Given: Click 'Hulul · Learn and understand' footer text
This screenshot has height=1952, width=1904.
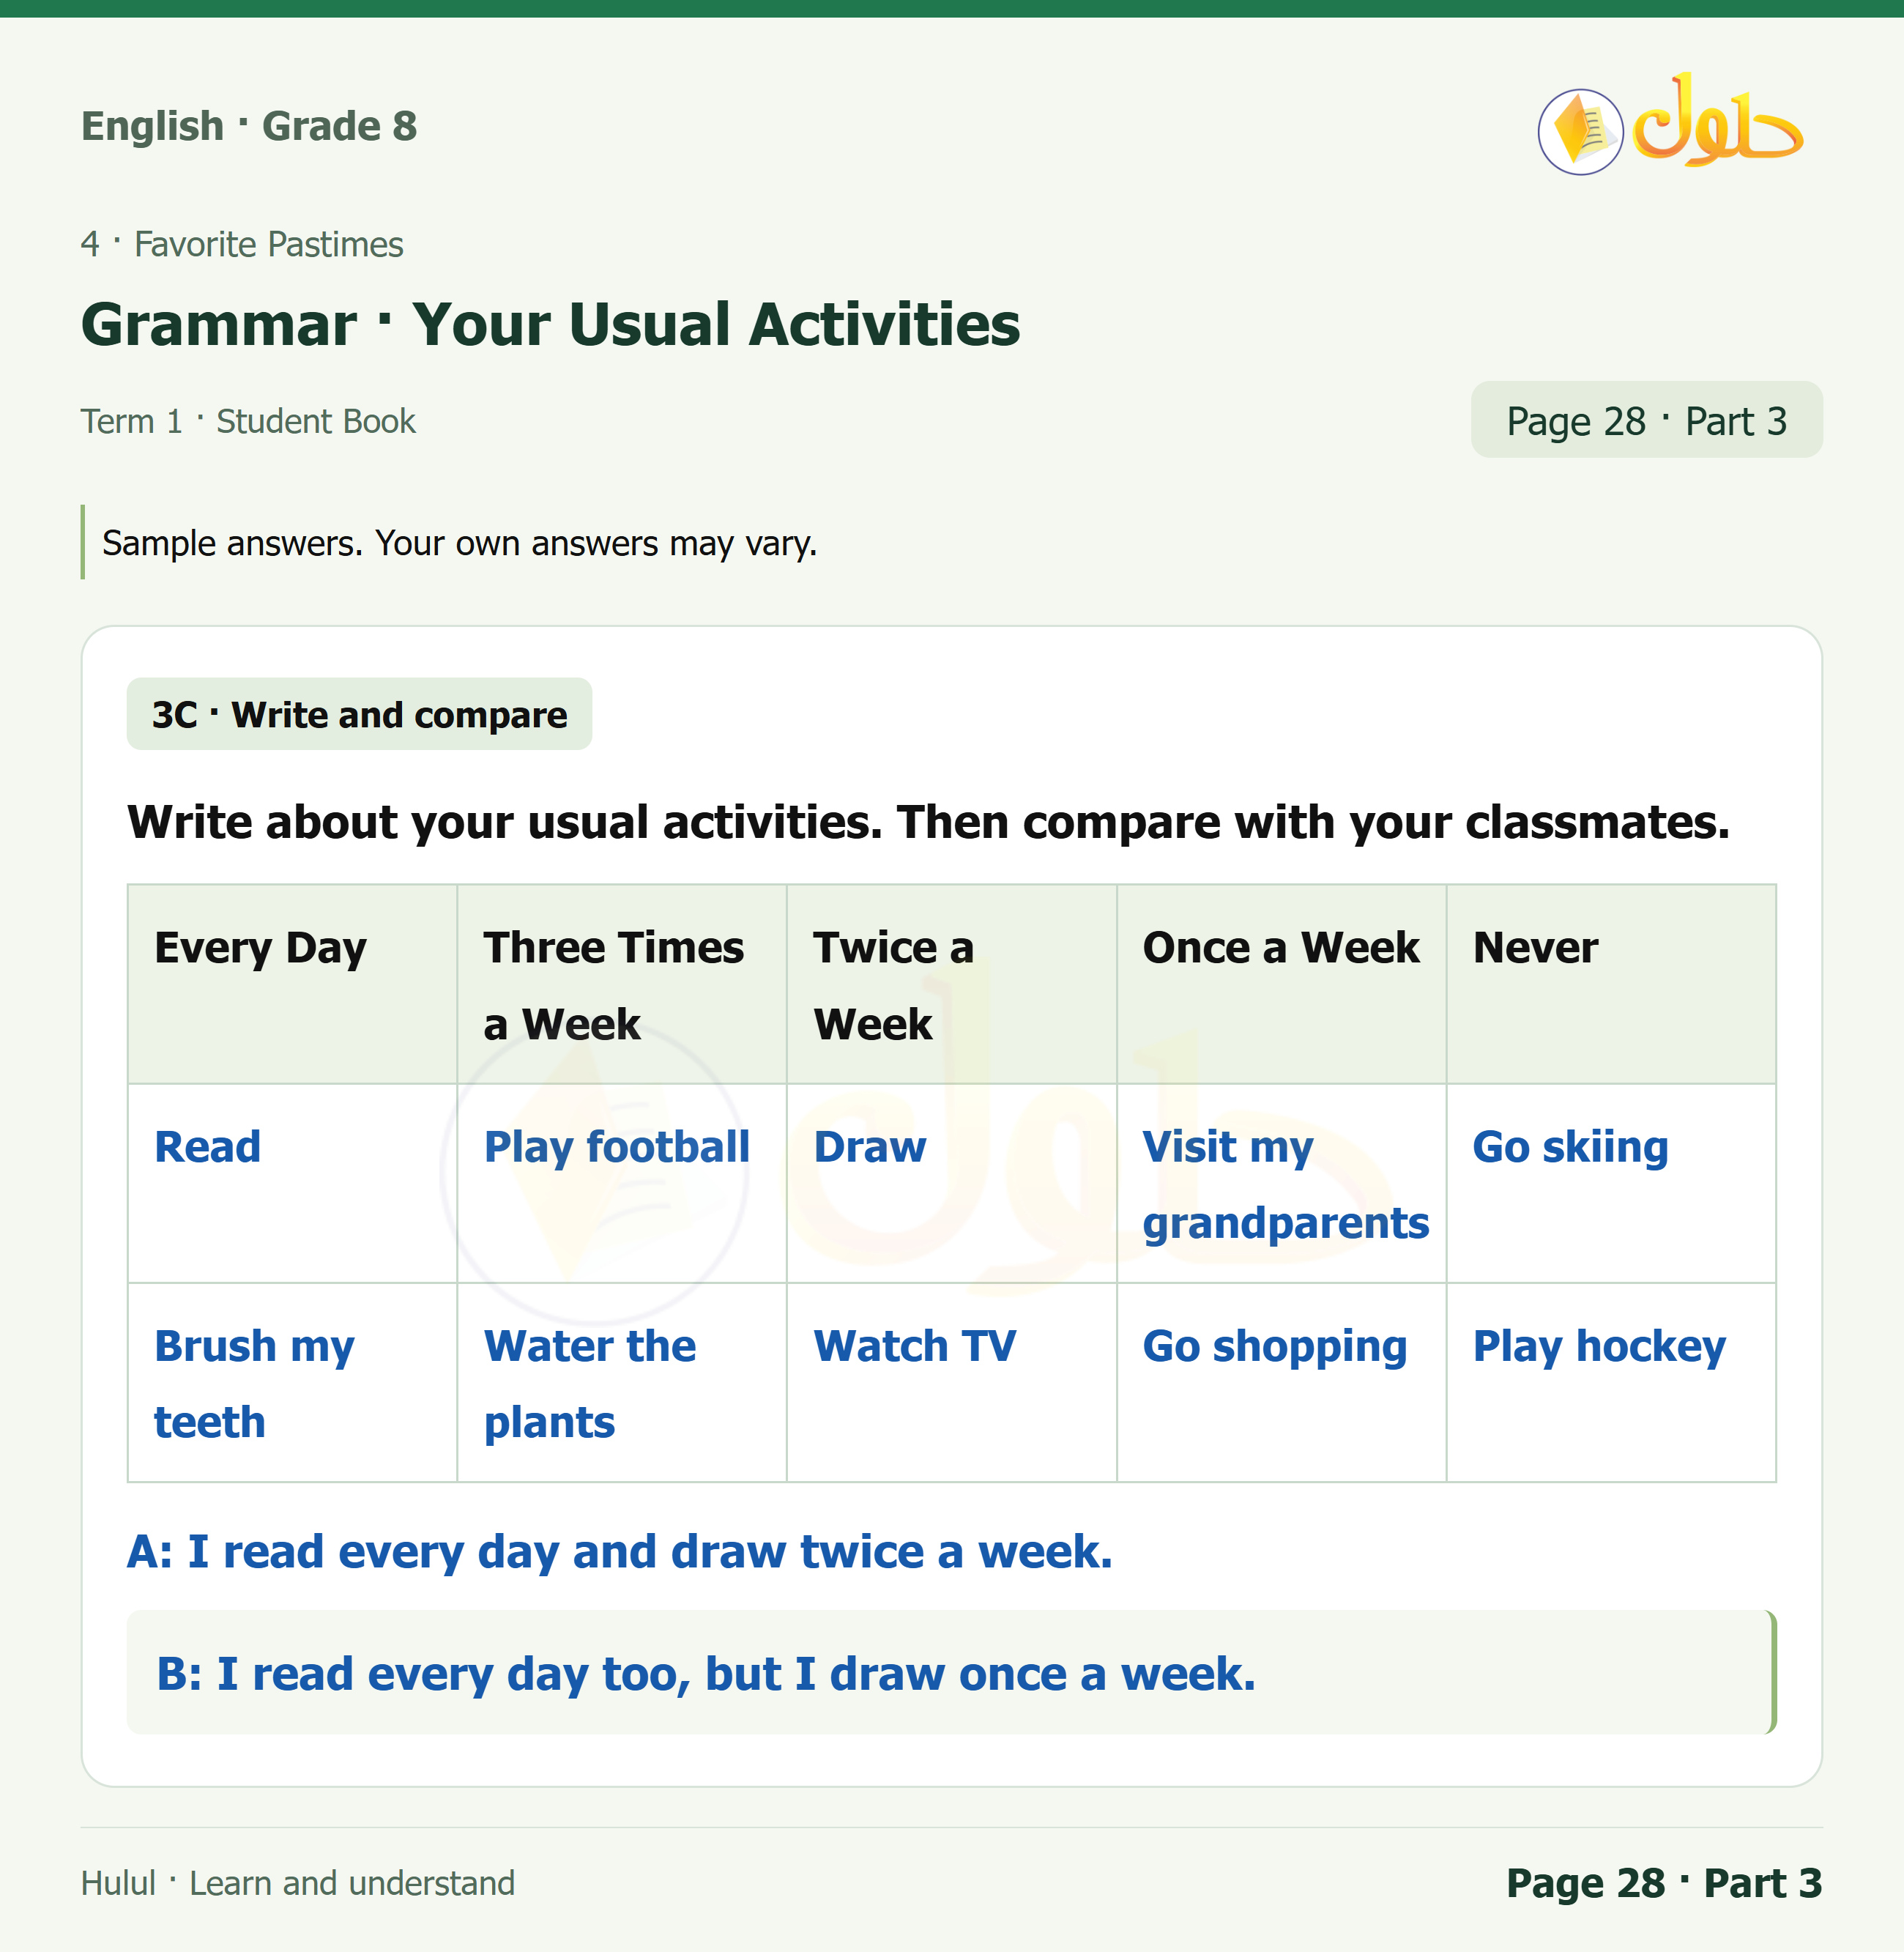Looking at the screenshot, I should coord(298,1883).
